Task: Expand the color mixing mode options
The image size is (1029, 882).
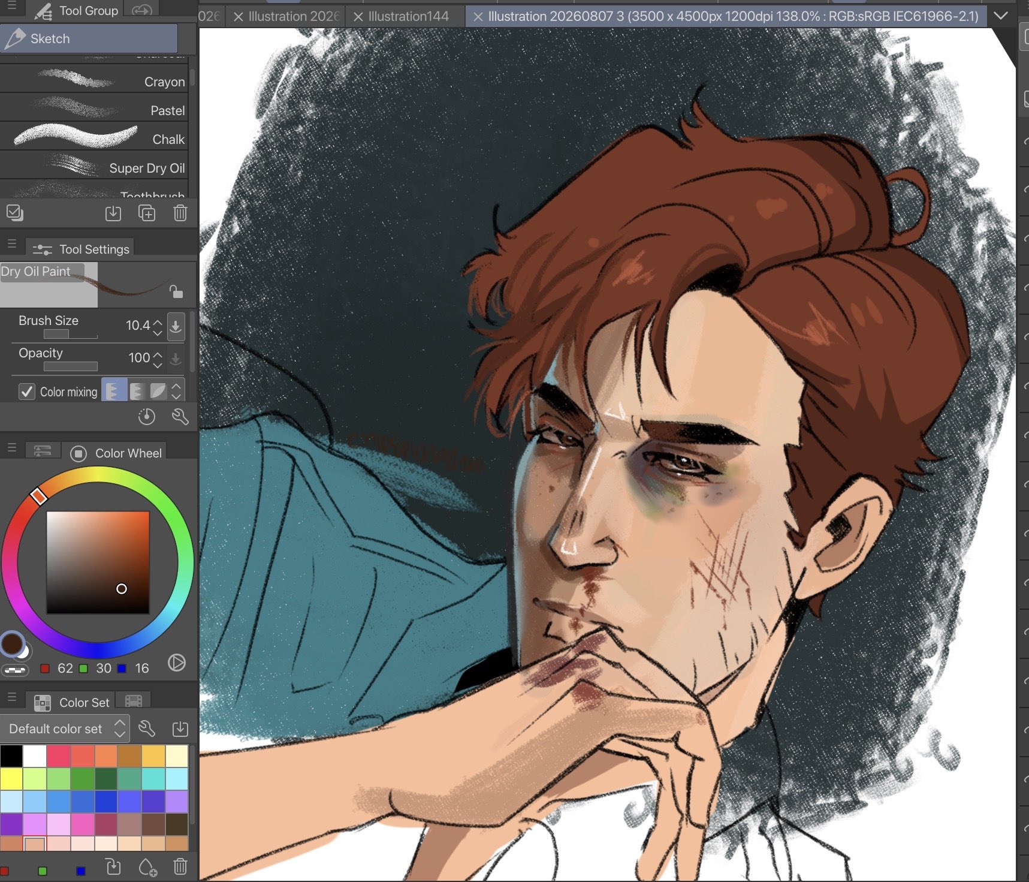Action: 176,391
